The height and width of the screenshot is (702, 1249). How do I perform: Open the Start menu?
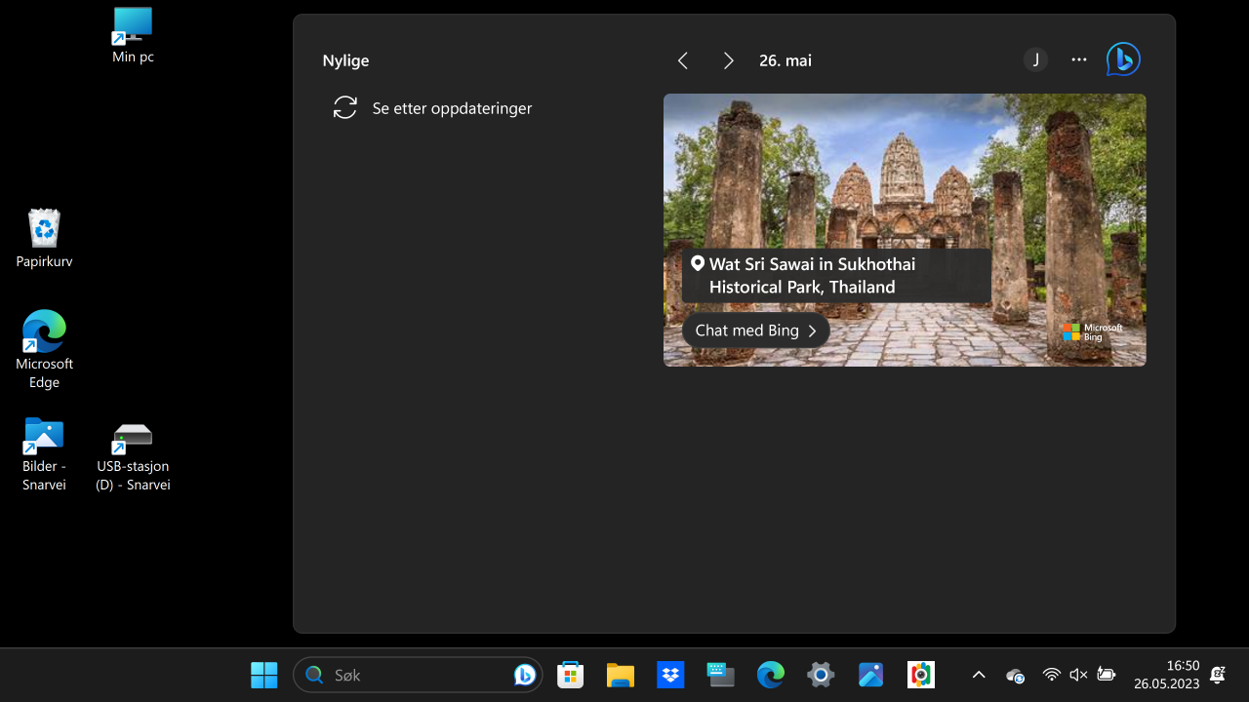click(x=263, y=674)
